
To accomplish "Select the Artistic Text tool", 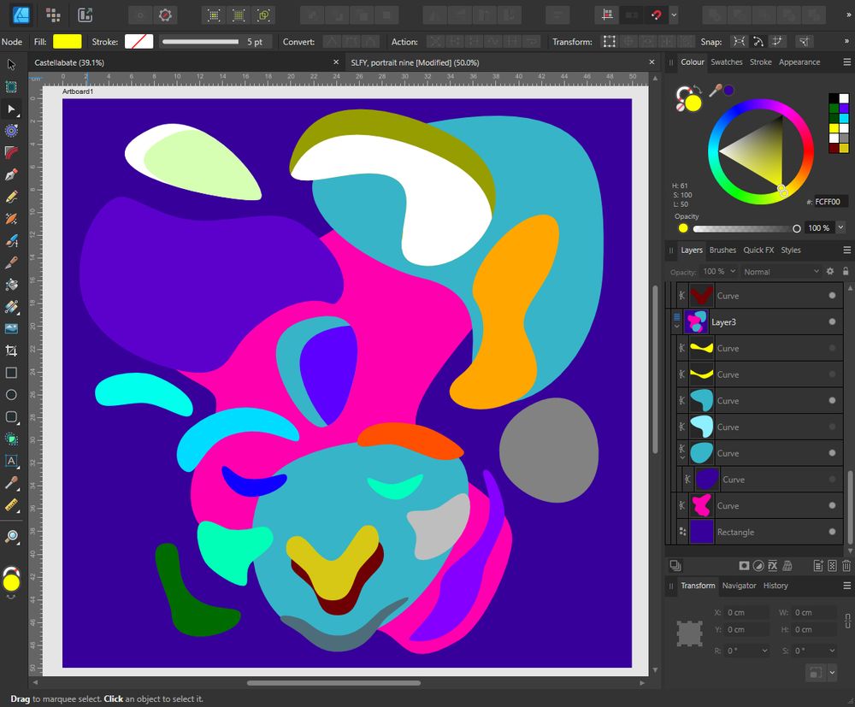I will [x=11, y=462].
